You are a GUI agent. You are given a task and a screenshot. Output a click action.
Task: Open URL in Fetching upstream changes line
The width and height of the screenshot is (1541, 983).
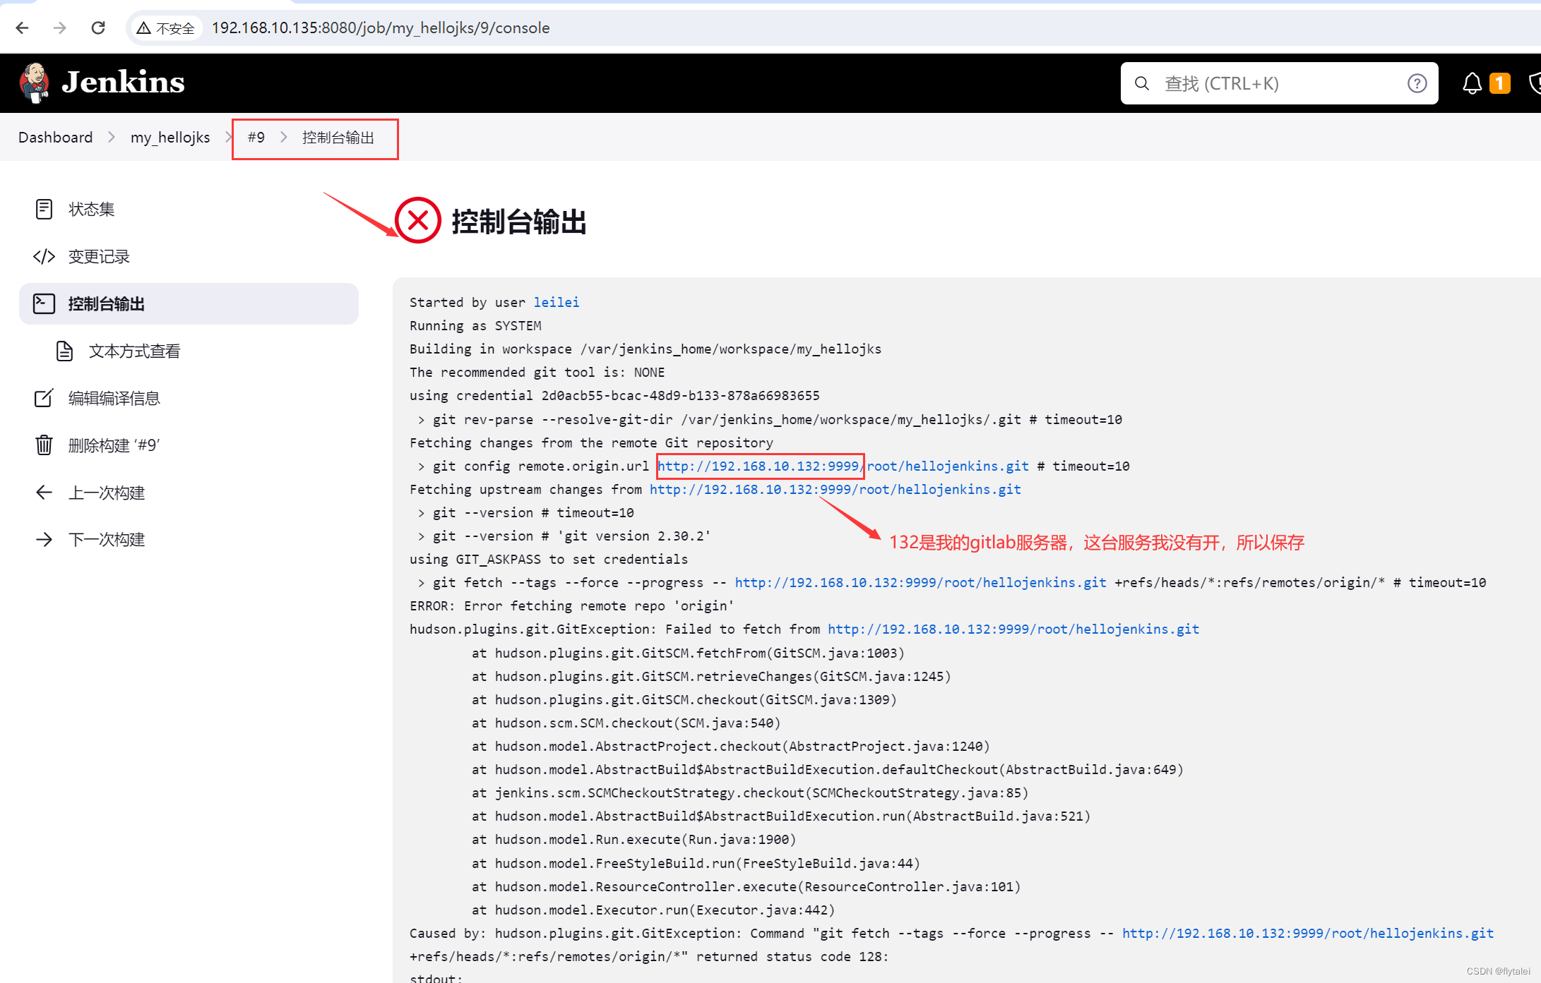pyautogui.click(x=835, y=489)
